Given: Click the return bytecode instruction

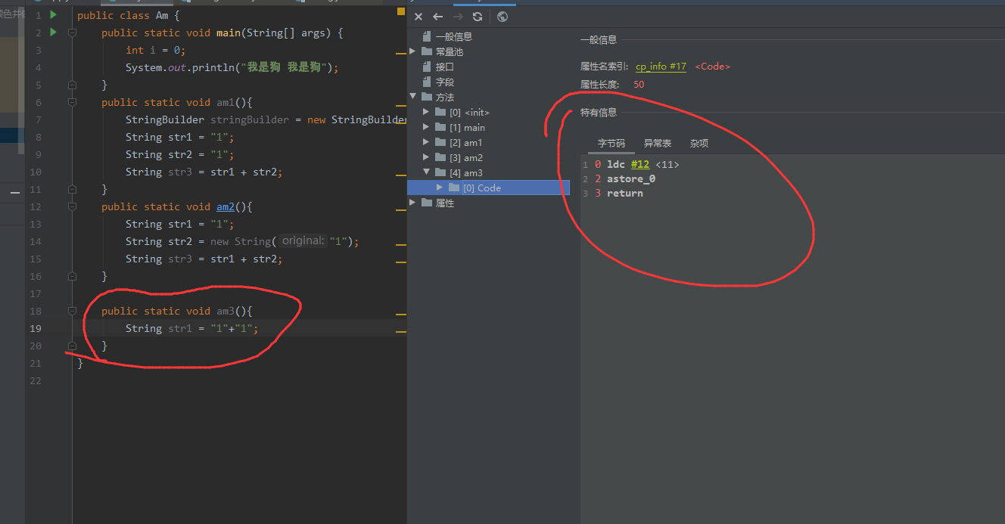Looking at the screenshot, I should coord(625,193).
